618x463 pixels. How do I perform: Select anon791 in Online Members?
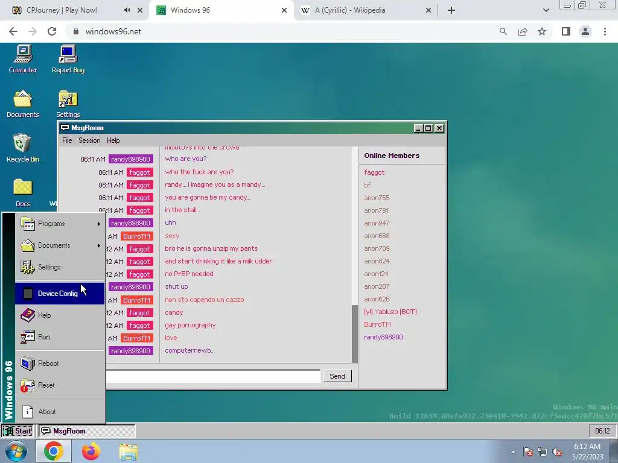377,210
